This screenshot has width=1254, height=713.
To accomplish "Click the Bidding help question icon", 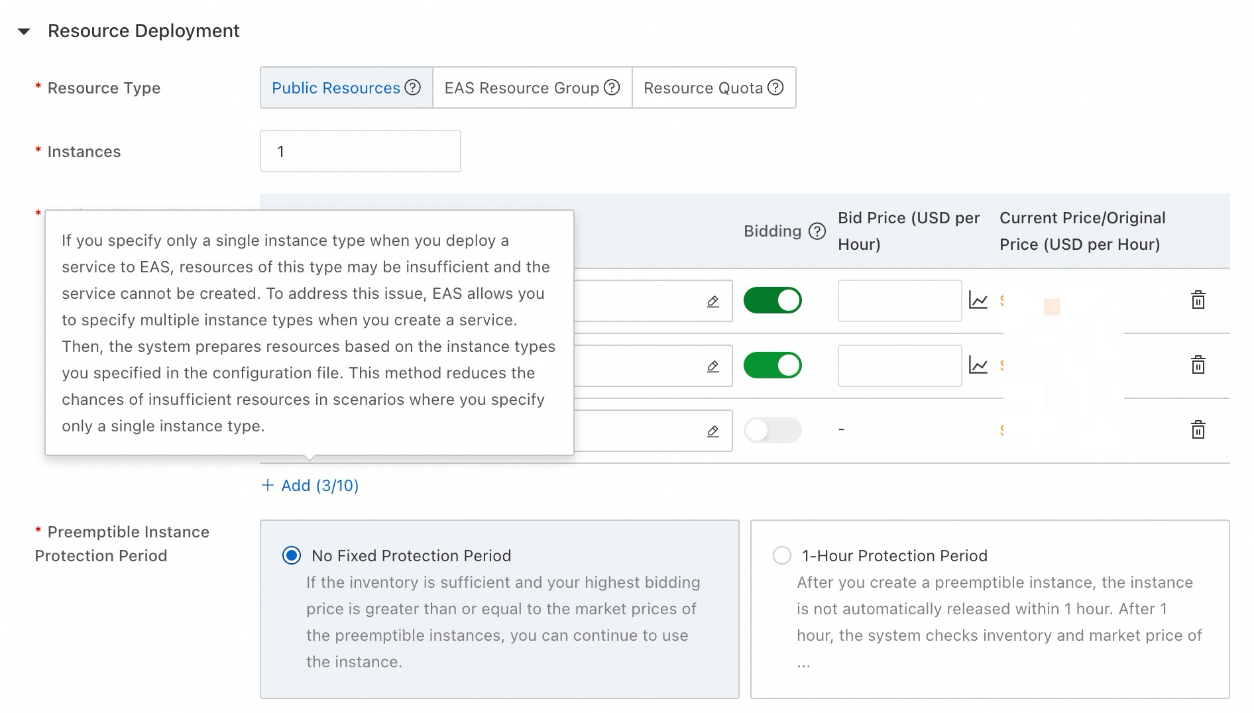I will pyautogui.click(x=818, y=231).
